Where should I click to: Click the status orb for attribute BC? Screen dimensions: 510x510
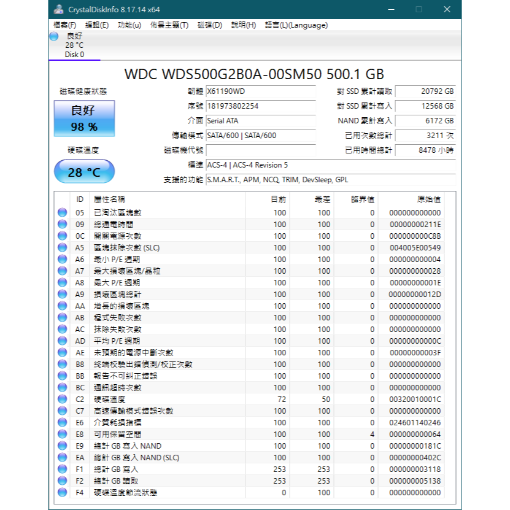(62, 388)
